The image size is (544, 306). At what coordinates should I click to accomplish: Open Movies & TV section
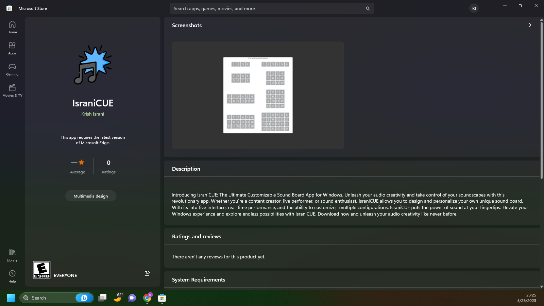click(12, 90)
